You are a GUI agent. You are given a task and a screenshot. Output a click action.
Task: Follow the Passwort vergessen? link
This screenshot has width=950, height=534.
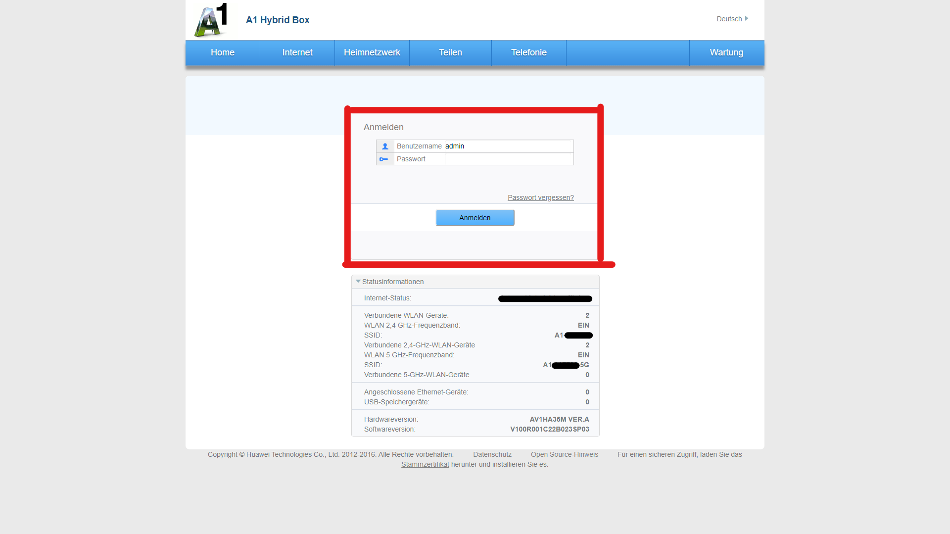541,197
